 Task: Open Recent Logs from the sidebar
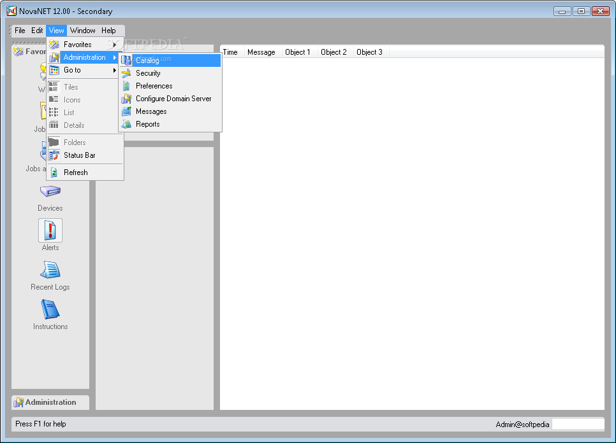click(50, 270)
